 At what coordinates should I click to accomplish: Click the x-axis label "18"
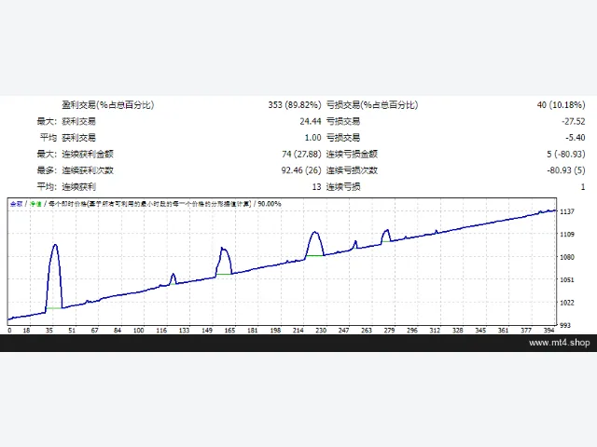tap(26, 331)
